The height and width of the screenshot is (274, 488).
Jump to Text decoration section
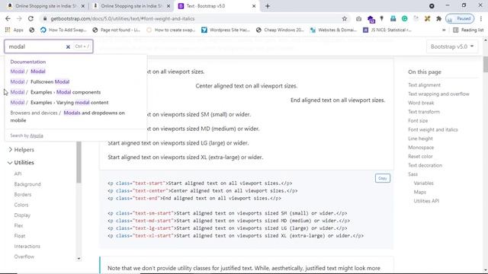(425, 166)
